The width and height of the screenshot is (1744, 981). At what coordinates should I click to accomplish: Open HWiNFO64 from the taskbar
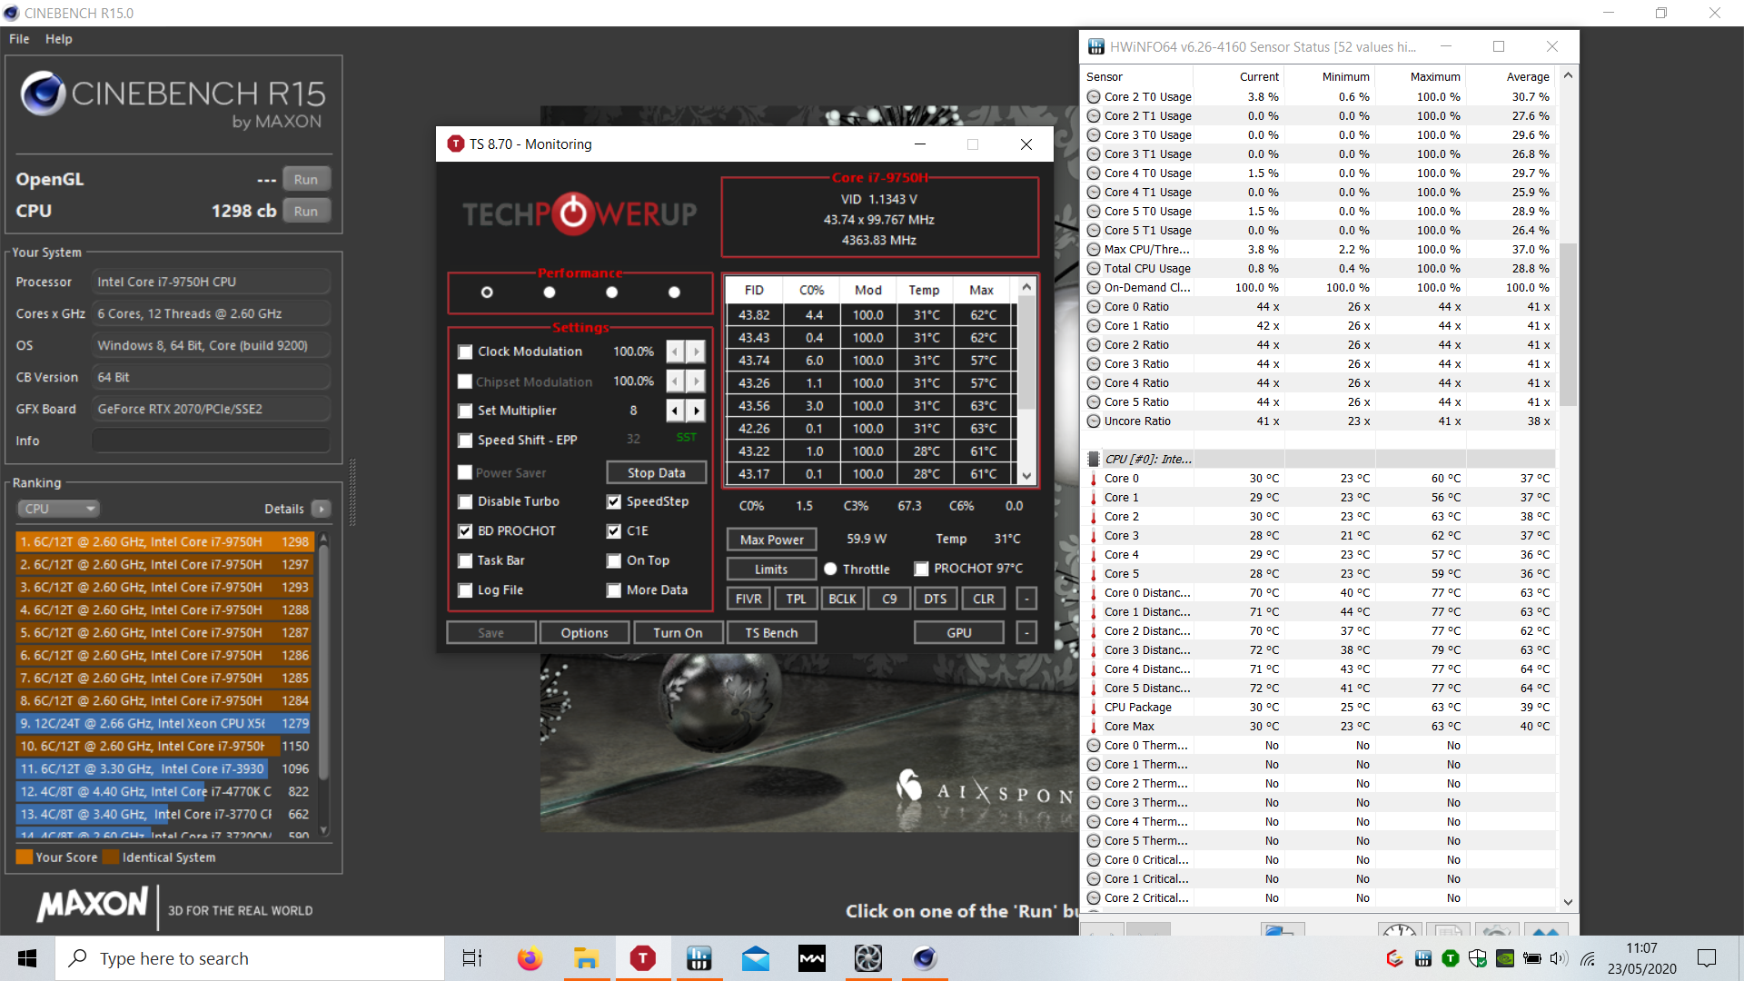(x=699, y=958)
